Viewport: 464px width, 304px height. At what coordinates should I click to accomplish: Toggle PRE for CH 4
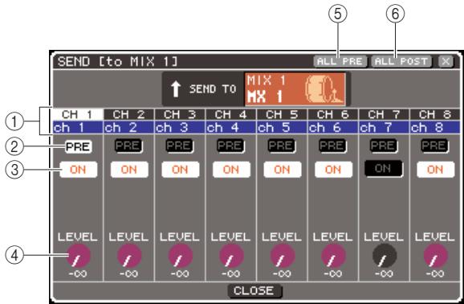coord(231,146)
